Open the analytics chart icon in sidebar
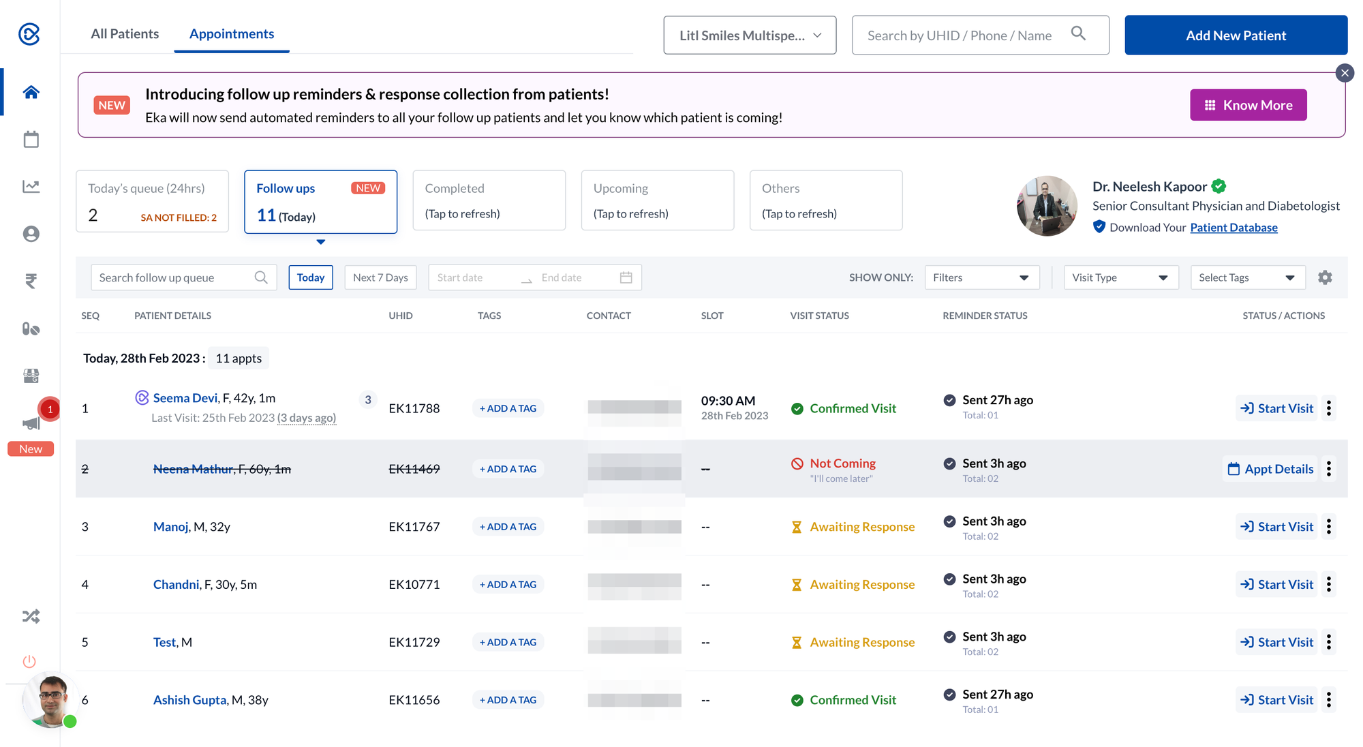Image resolution: width=1363 pixels, height=747 pixels. [x=31, y=186]
